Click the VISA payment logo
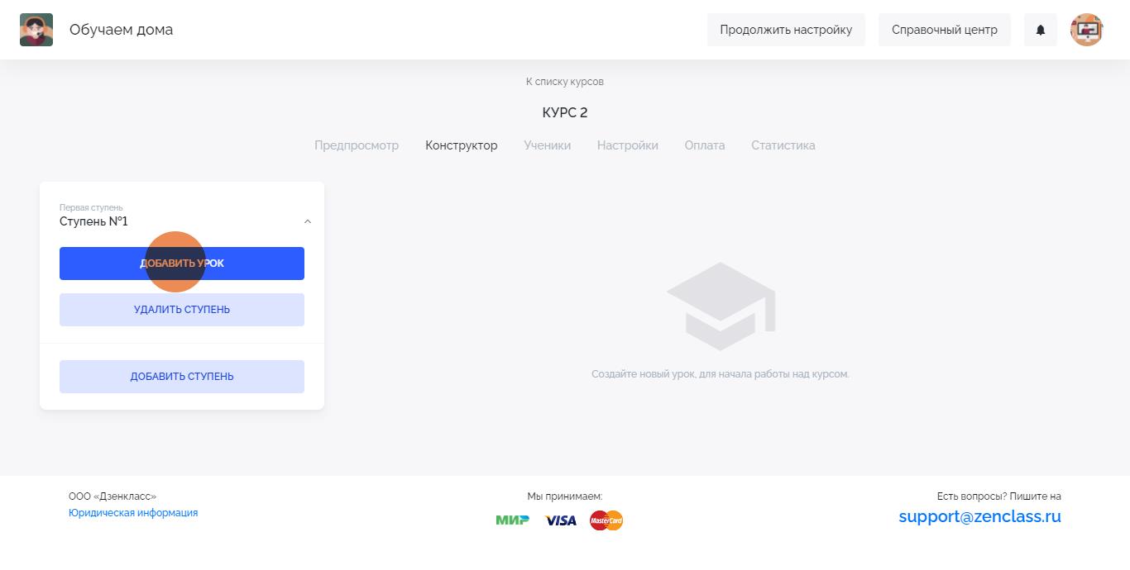The height and width of the screenshot is (570, 1130). pos(561,520)
